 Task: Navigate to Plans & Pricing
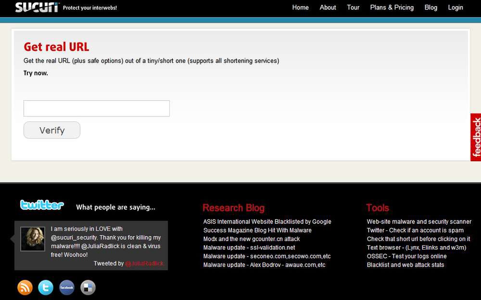tap(392, 7)
